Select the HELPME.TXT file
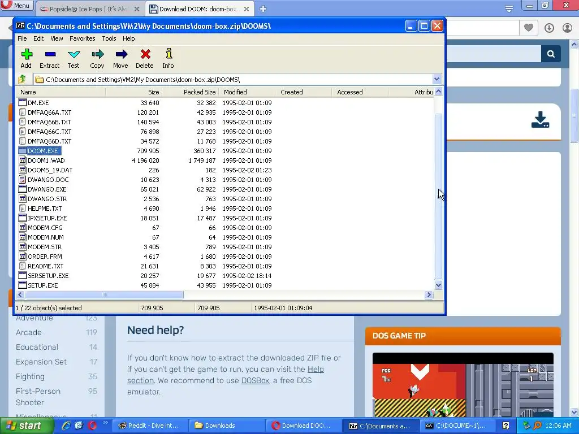The width and height of the screenshot is (579, 434). pyautogui.click(x=45, y=208)
